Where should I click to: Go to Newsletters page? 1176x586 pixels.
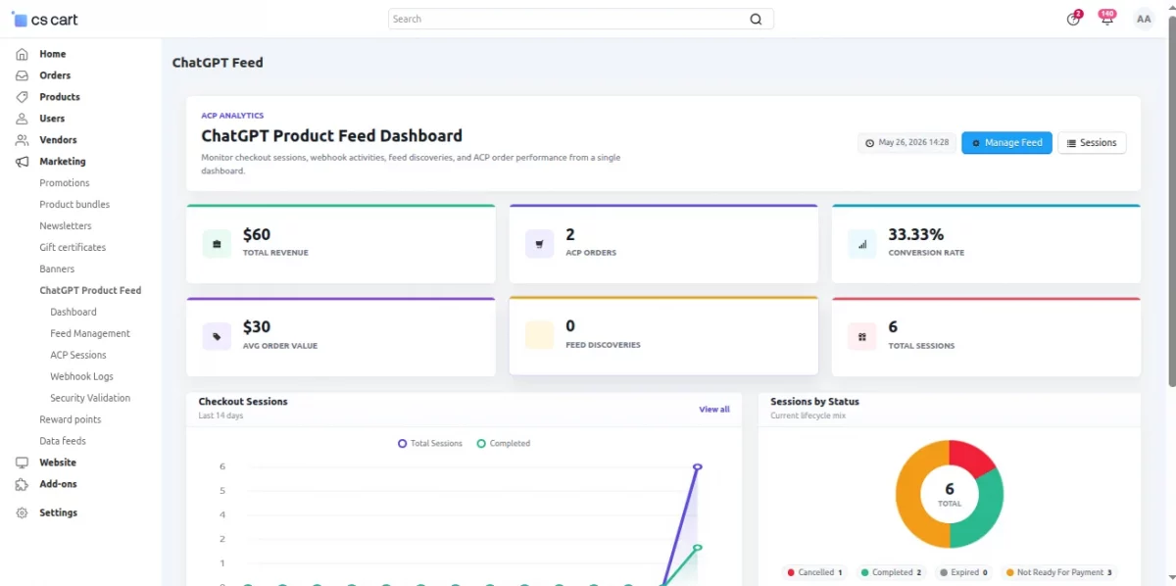click(x=66, y=226)
